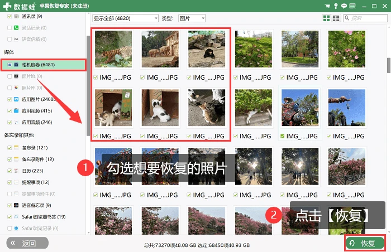Click the magnifier search icon

[347, 18]
